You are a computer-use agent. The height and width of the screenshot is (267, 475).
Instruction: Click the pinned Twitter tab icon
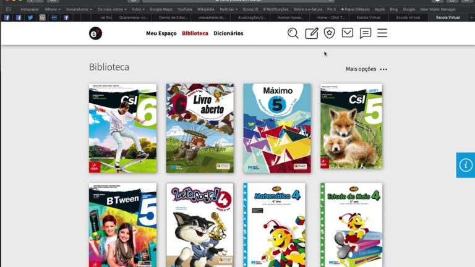click(30, 17)
